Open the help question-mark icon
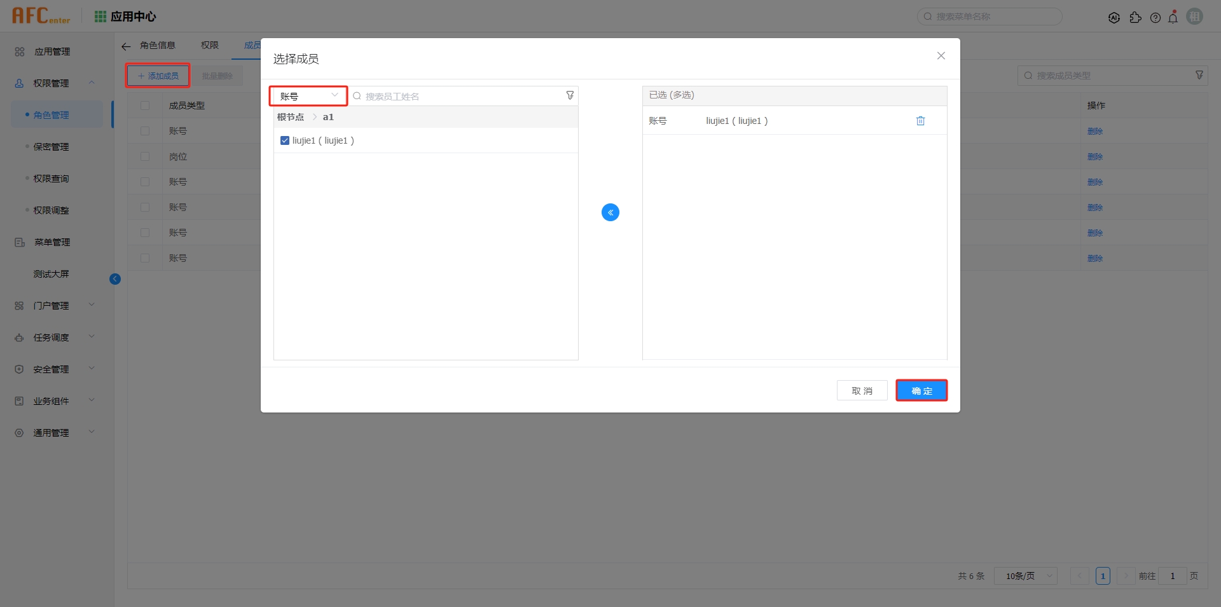The image size is (1221, 607). click(x=1155, y=17)
